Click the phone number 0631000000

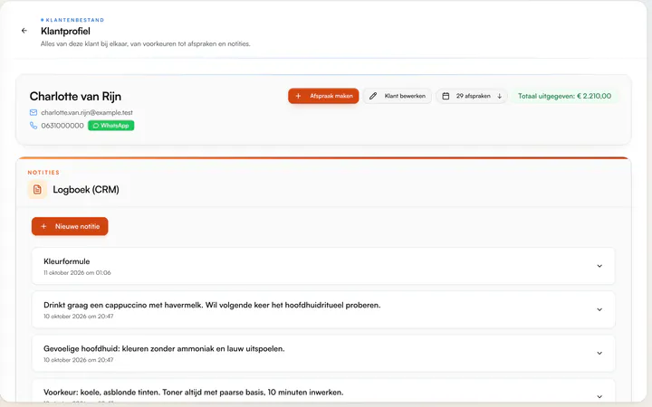pos(62,126)
